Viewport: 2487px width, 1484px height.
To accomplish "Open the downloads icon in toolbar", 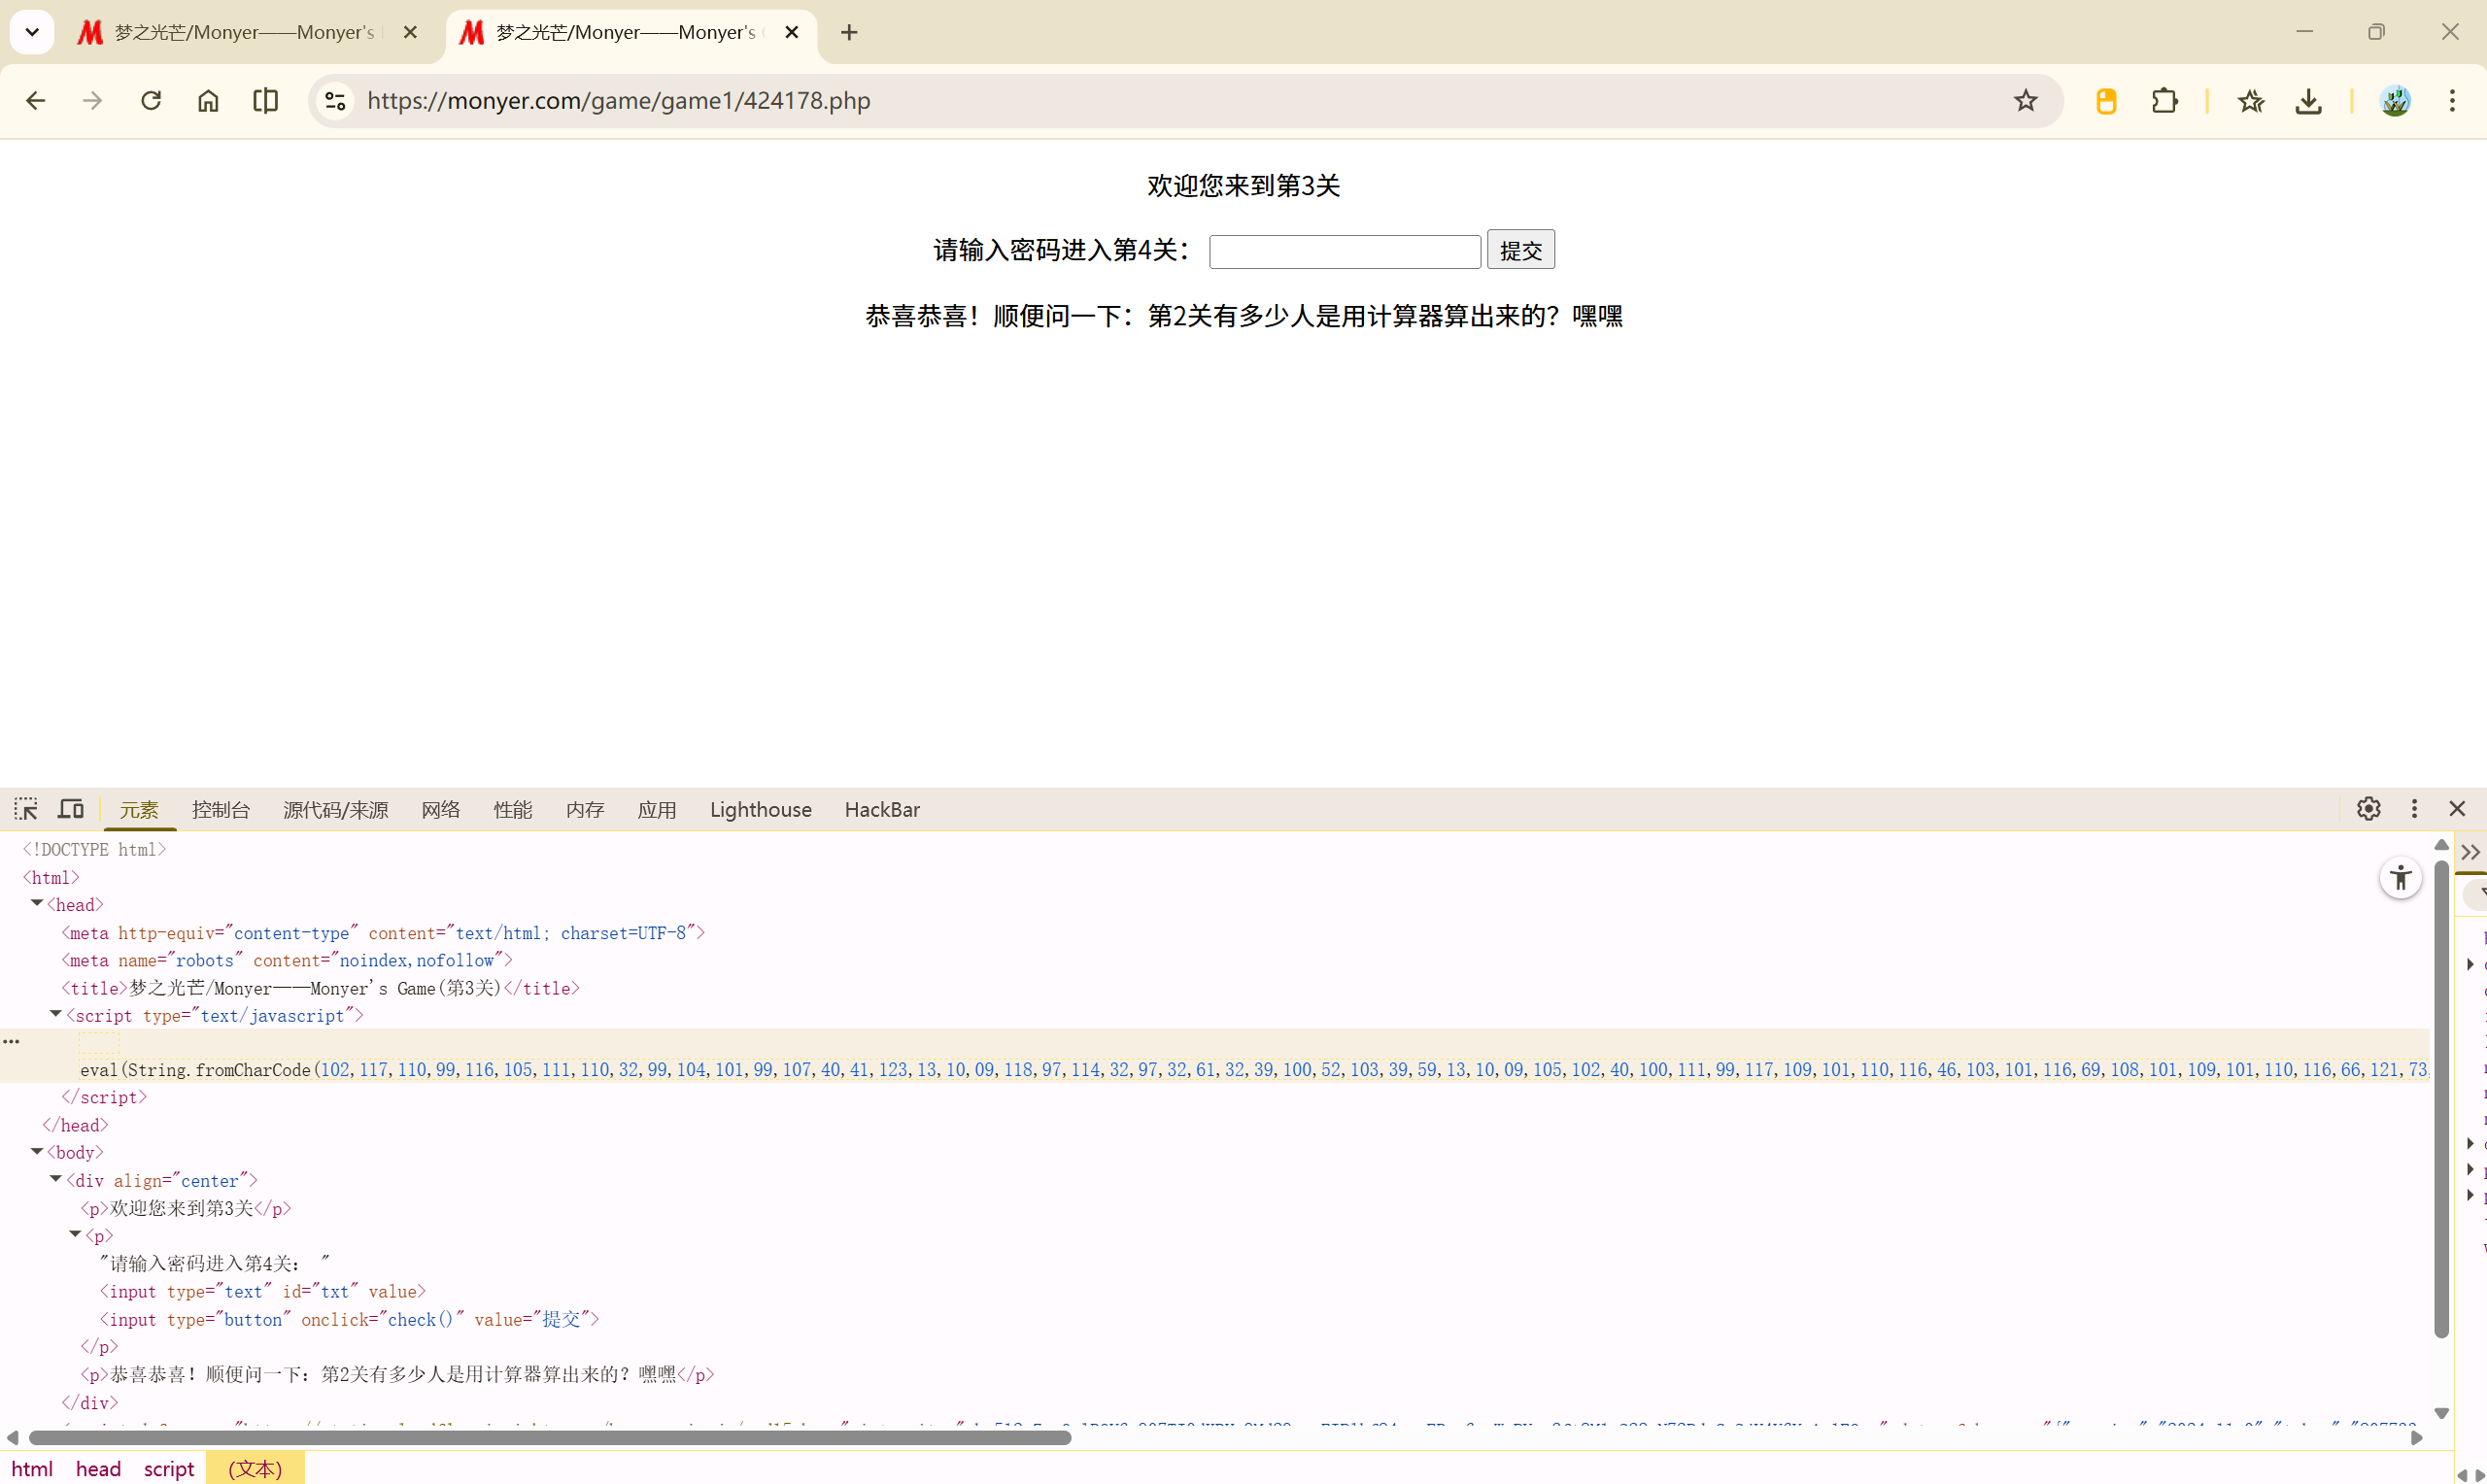I will point(2308,101).
